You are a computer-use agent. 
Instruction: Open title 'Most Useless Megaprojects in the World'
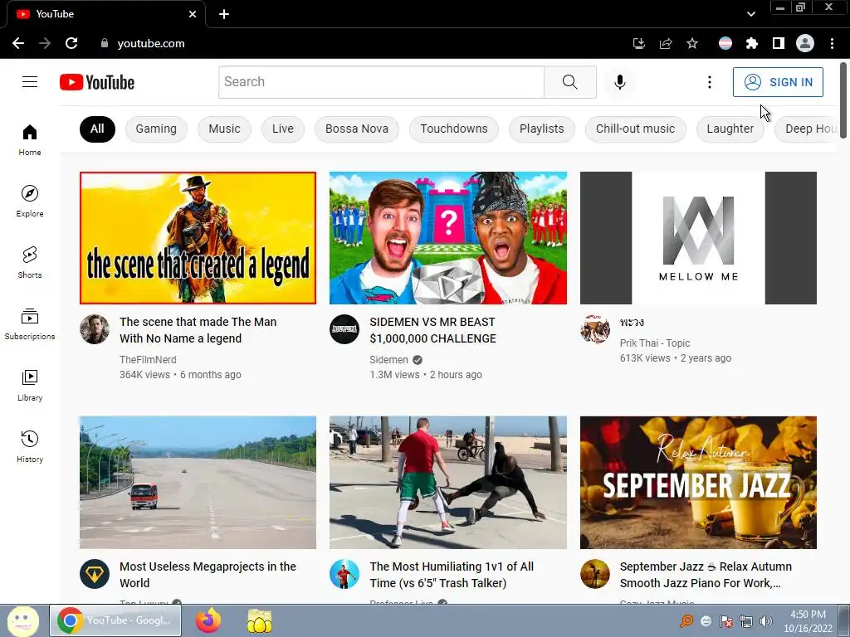click(208, 575)
